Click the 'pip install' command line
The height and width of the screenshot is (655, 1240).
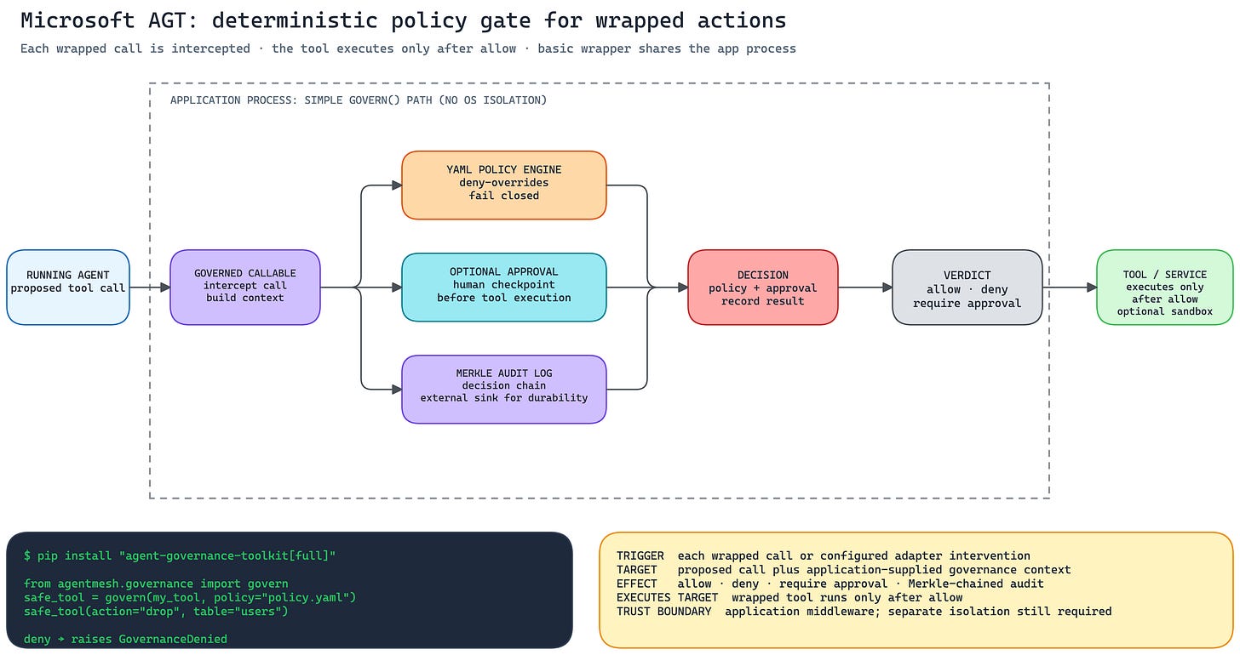click(181, 555)
